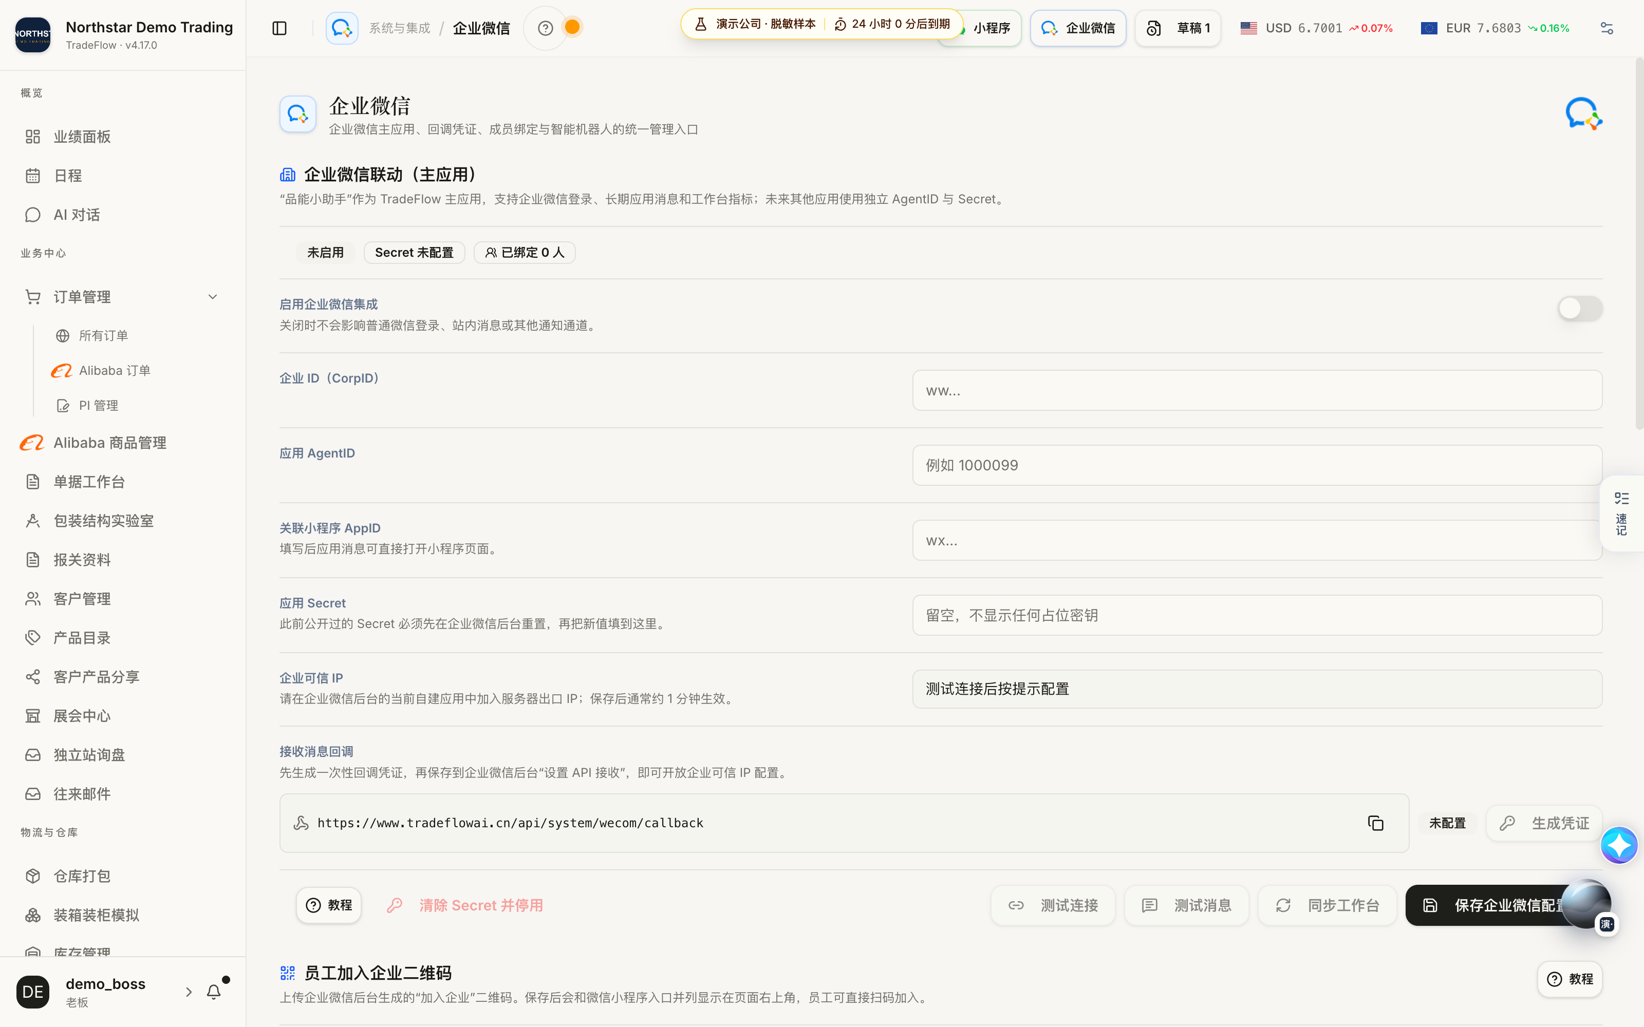Focus the 关联小程序 AppID field
The image size is (1644, 1027).
(x=1257, y=541)
